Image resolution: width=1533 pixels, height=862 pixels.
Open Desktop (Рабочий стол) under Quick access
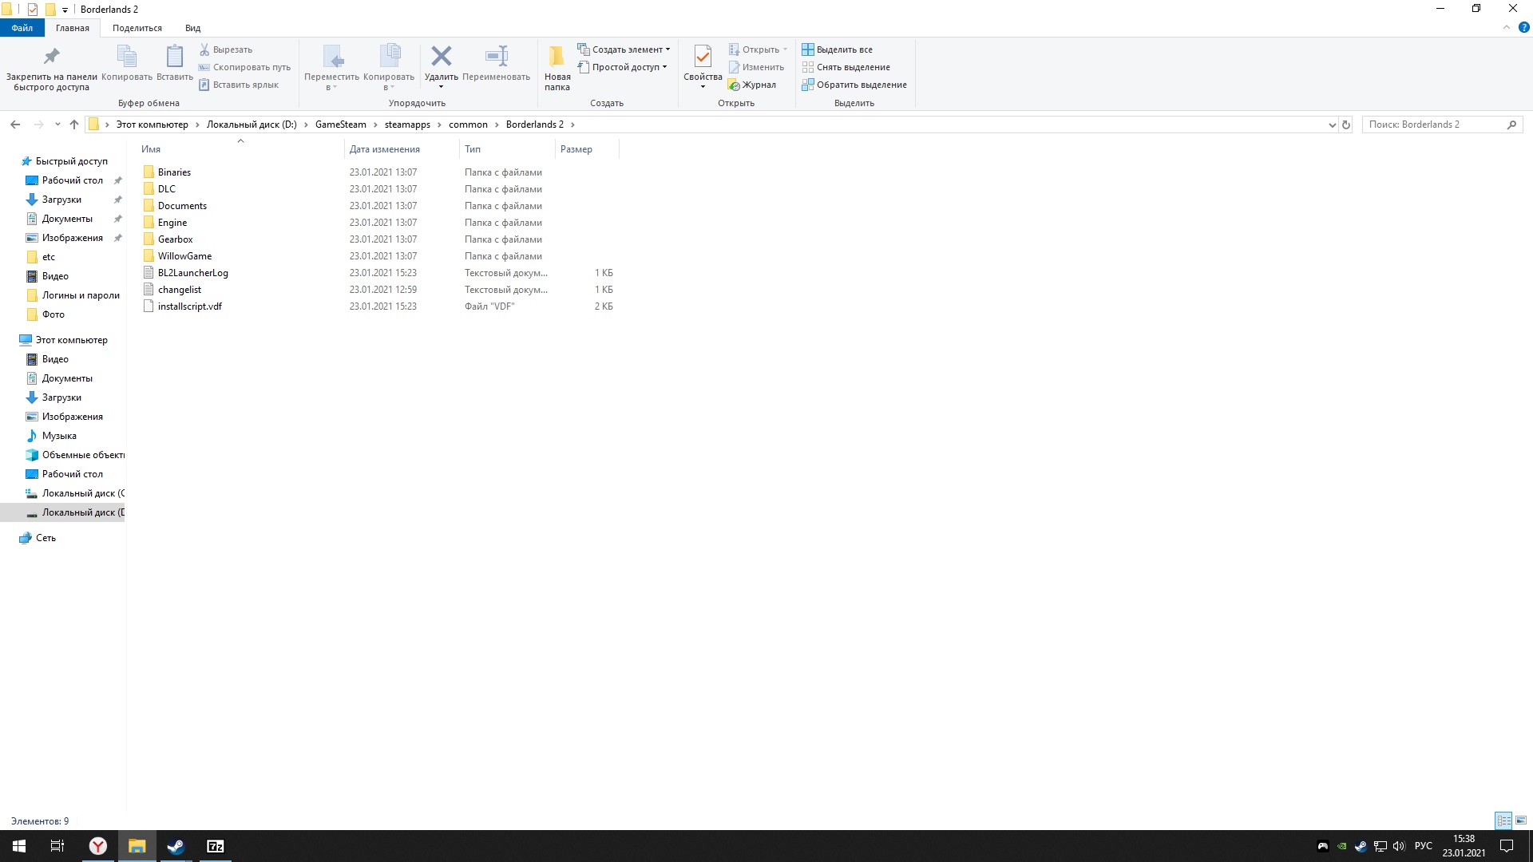(72, 180)
